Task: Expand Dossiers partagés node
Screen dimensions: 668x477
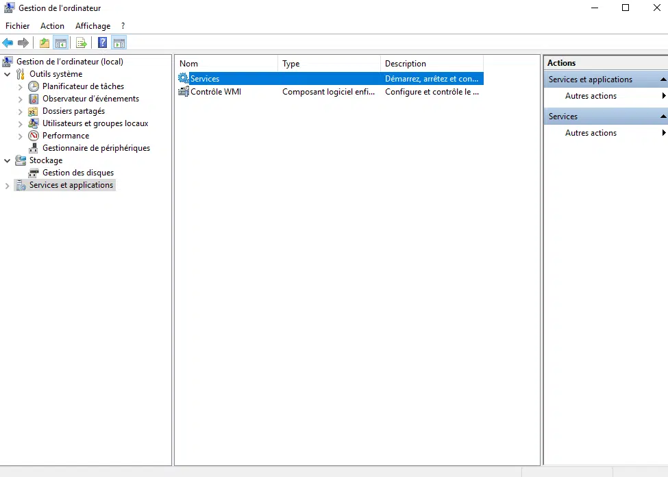Action: pos(21,111)
